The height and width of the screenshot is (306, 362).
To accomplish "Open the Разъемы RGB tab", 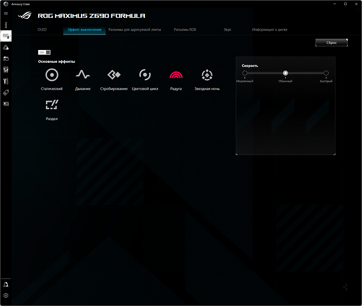I will [185, 30].
